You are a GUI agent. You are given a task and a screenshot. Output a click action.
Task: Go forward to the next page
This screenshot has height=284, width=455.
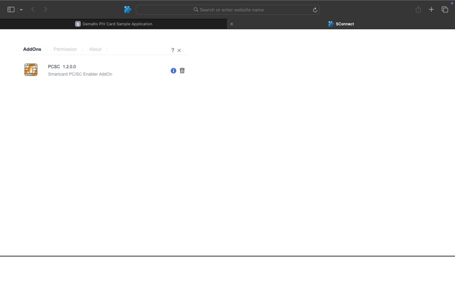45,10
